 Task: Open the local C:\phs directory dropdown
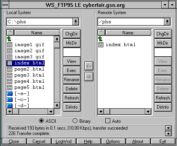76,22
